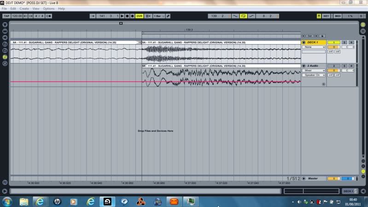Viewport: 368px width, 207px height.
Task: Click the Lock Envelopes padlock icon
Action: pos(322,35)
